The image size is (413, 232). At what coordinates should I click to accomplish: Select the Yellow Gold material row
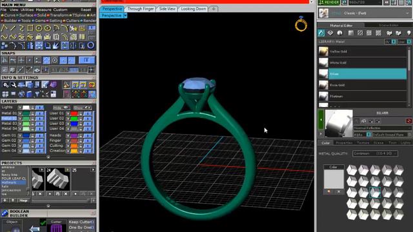(362, 52)
